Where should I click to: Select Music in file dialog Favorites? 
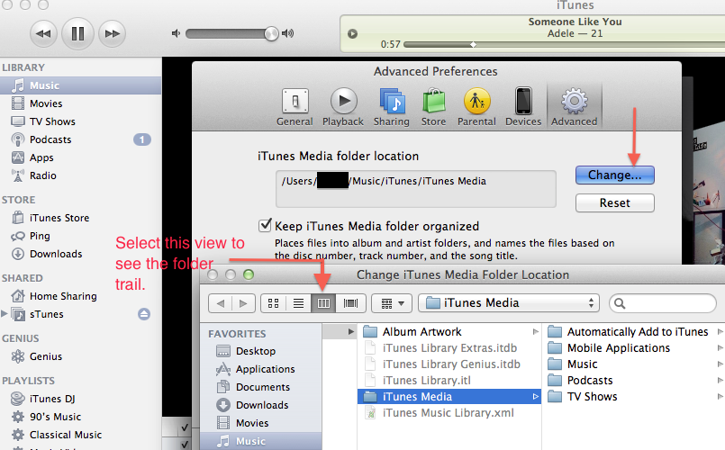261,441
